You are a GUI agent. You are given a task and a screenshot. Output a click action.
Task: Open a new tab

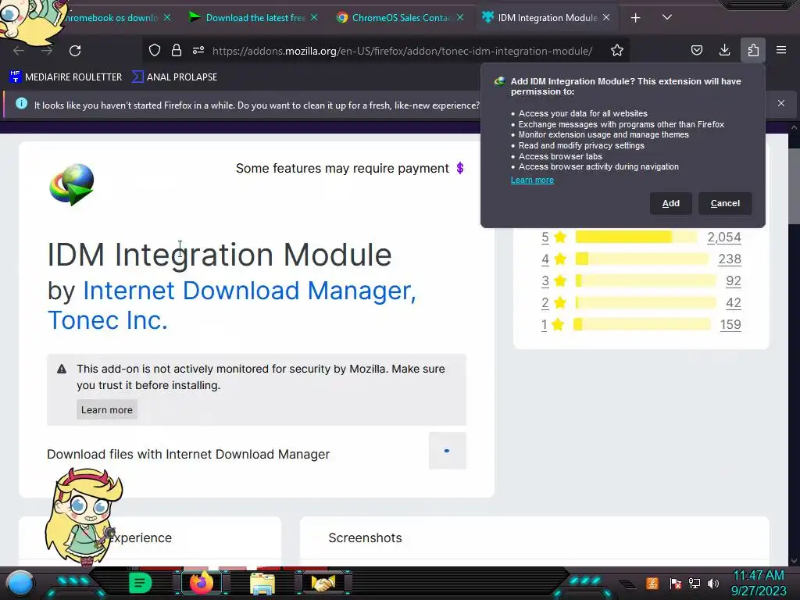click(635, 18)
